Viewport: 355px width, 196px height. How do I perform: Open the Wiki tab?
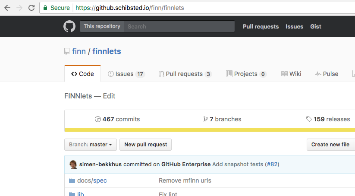point(291,74)
